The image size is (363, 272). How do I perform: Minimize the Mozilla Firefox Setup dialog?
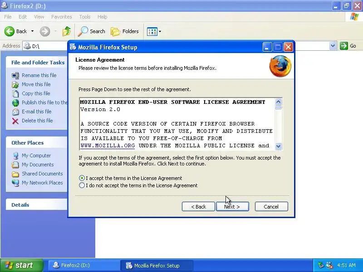click(x=267, y=47)
